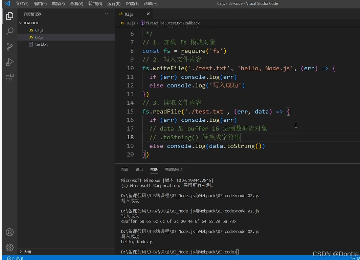Switch to the 终端 terminal panel tab

[x=154, y=169]
